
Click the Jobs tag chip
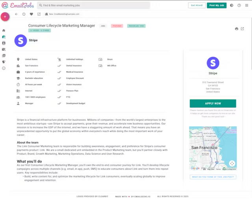coord(103,26)
